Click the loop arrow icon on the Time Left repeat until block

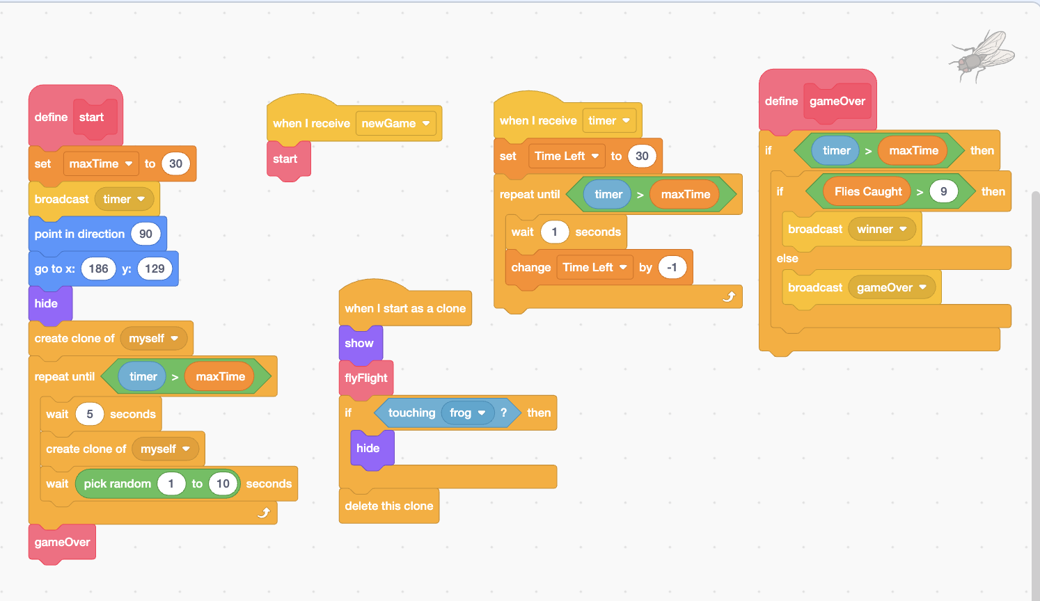tap(729, 296)
